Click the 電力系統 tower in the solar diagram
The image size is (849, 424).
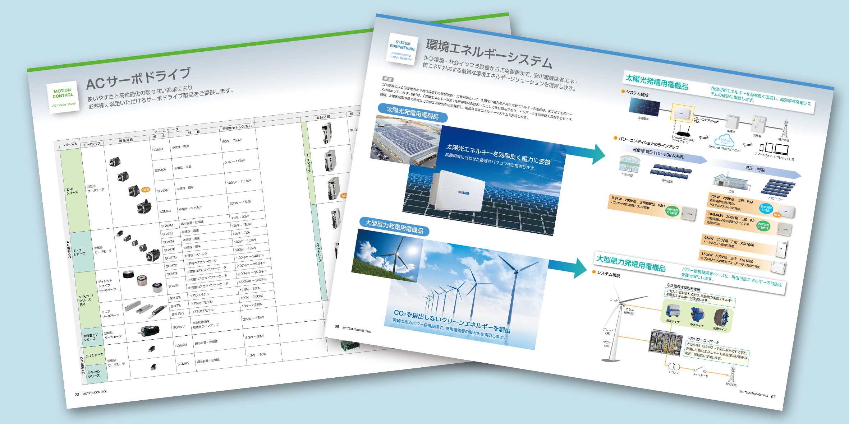785,129
